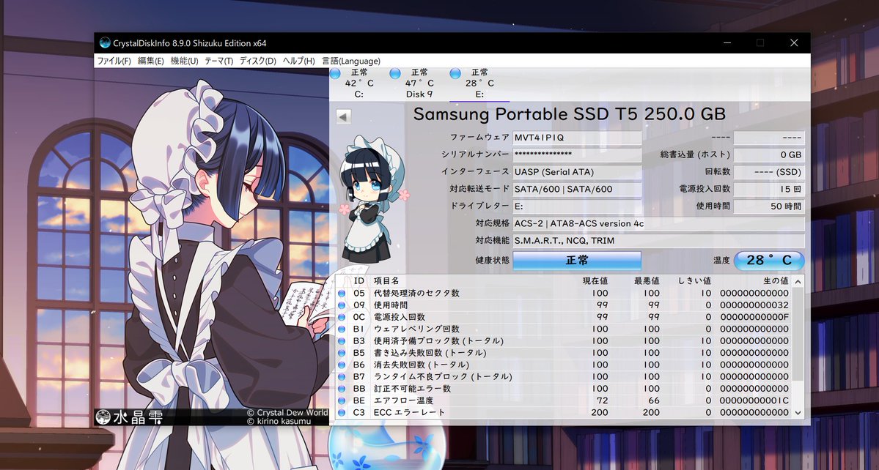Open the 機能(U) menu

pos(185,61)
